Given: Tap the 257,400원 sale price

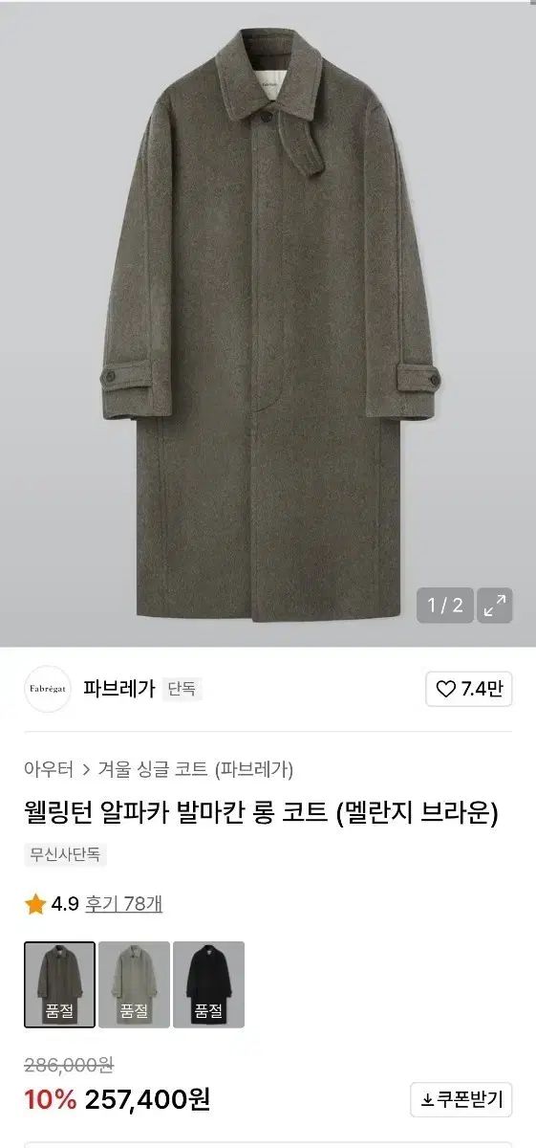Looking at the screenshot, I should click(147, 1100).
